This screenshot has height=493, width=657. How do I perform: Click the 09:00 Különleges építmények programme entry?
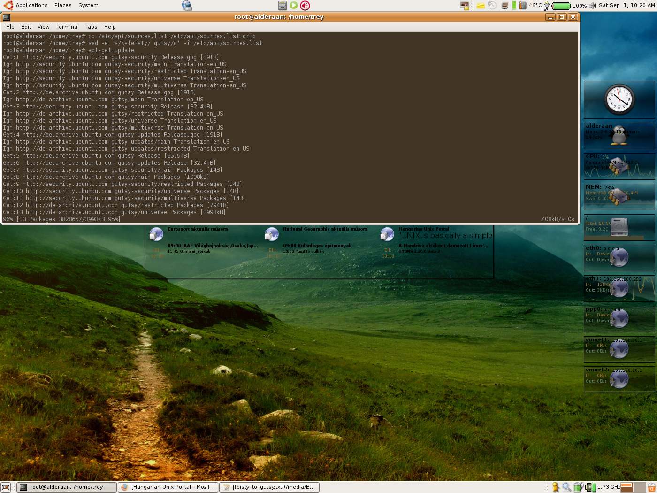point(317,246)
